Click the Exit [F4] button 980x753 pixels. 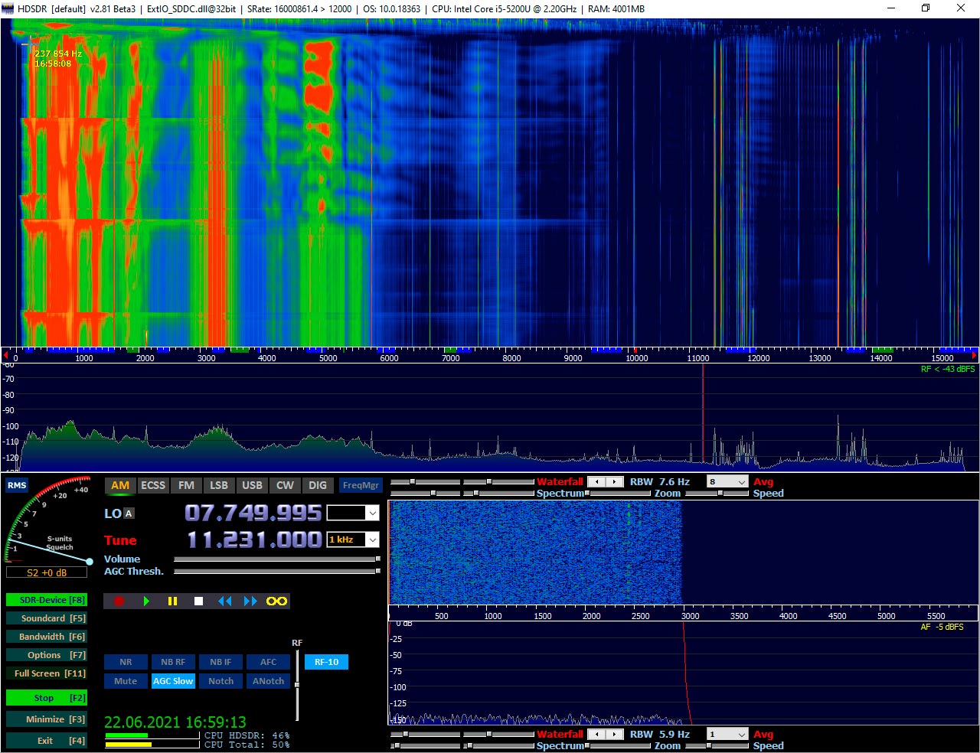click(x=46, y=741)
